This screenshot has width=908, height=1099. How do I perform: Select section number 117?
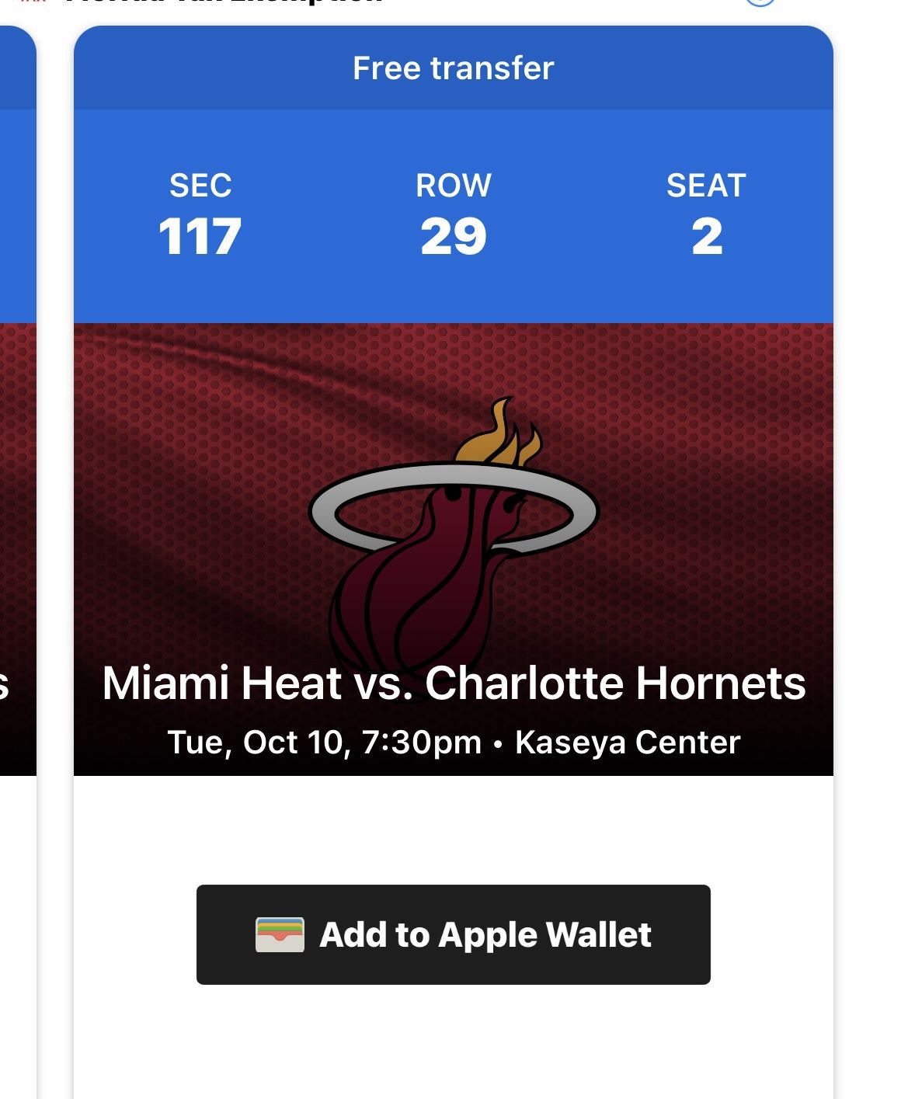[x=200, y=237]
